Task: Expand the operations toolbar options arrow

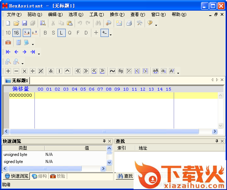Action: click(x=178, y=73)
